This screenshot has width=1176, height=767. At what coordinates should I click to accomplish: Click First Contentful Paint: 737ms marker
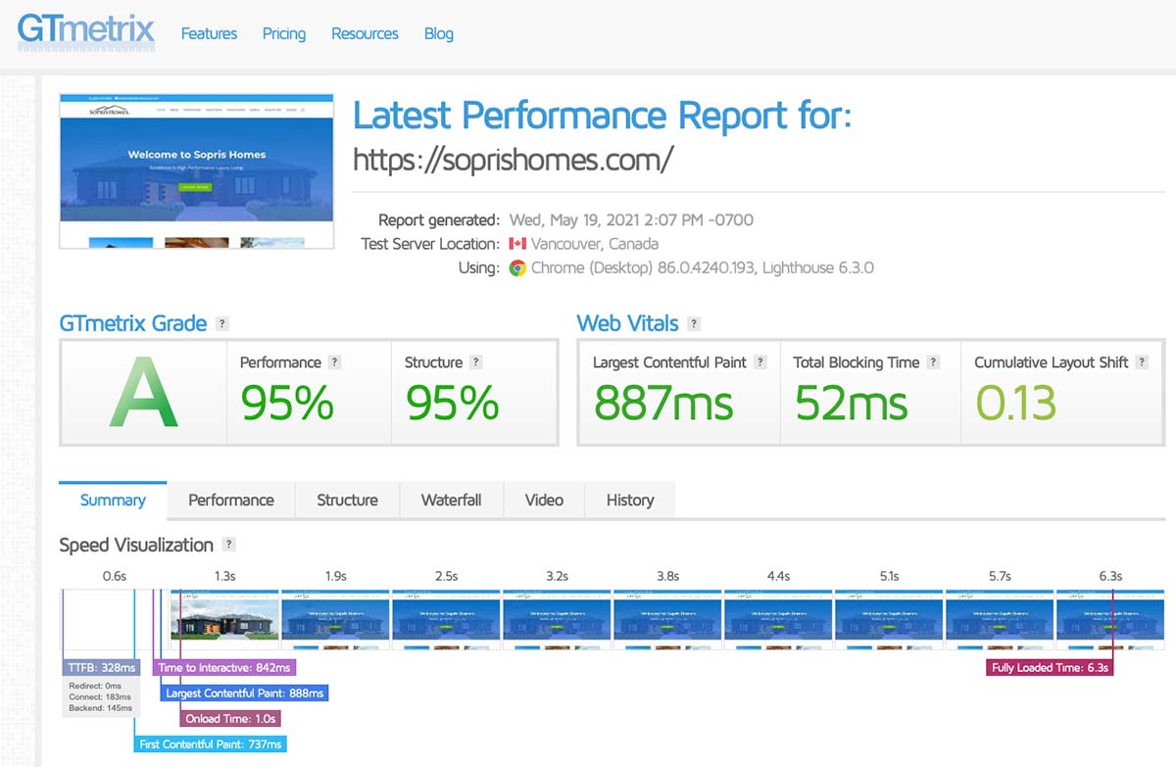coord(211,743)
